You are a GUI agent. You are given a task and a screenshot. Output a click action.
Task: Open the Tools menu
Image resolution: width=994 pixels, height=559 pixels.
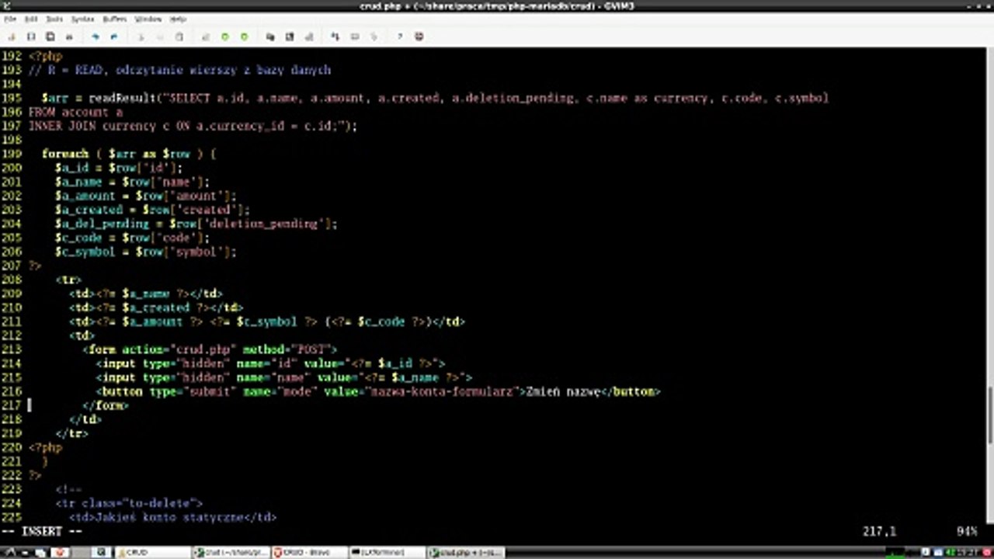54,19
